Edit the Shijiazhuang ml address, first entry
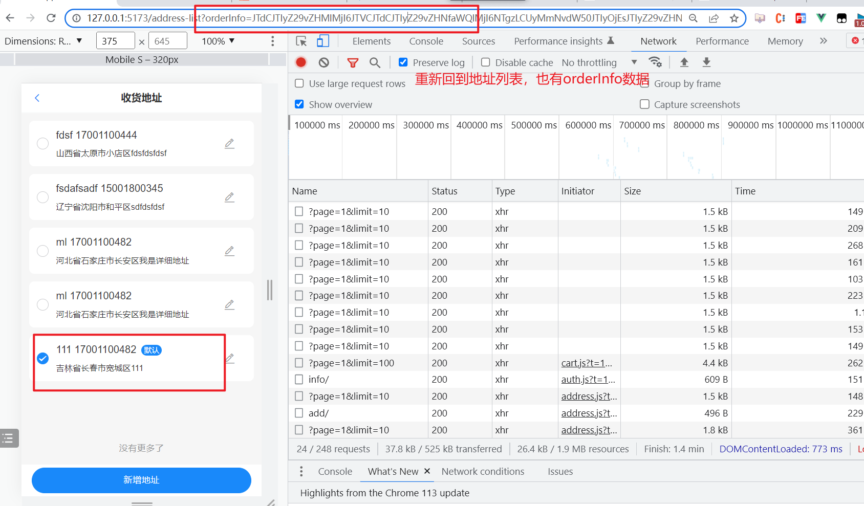 [229, 251]
